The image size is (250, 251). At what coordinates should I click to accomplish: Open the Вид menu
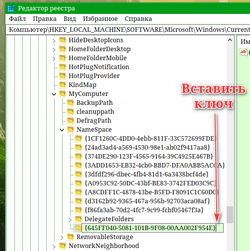click(x=70, y=19)
